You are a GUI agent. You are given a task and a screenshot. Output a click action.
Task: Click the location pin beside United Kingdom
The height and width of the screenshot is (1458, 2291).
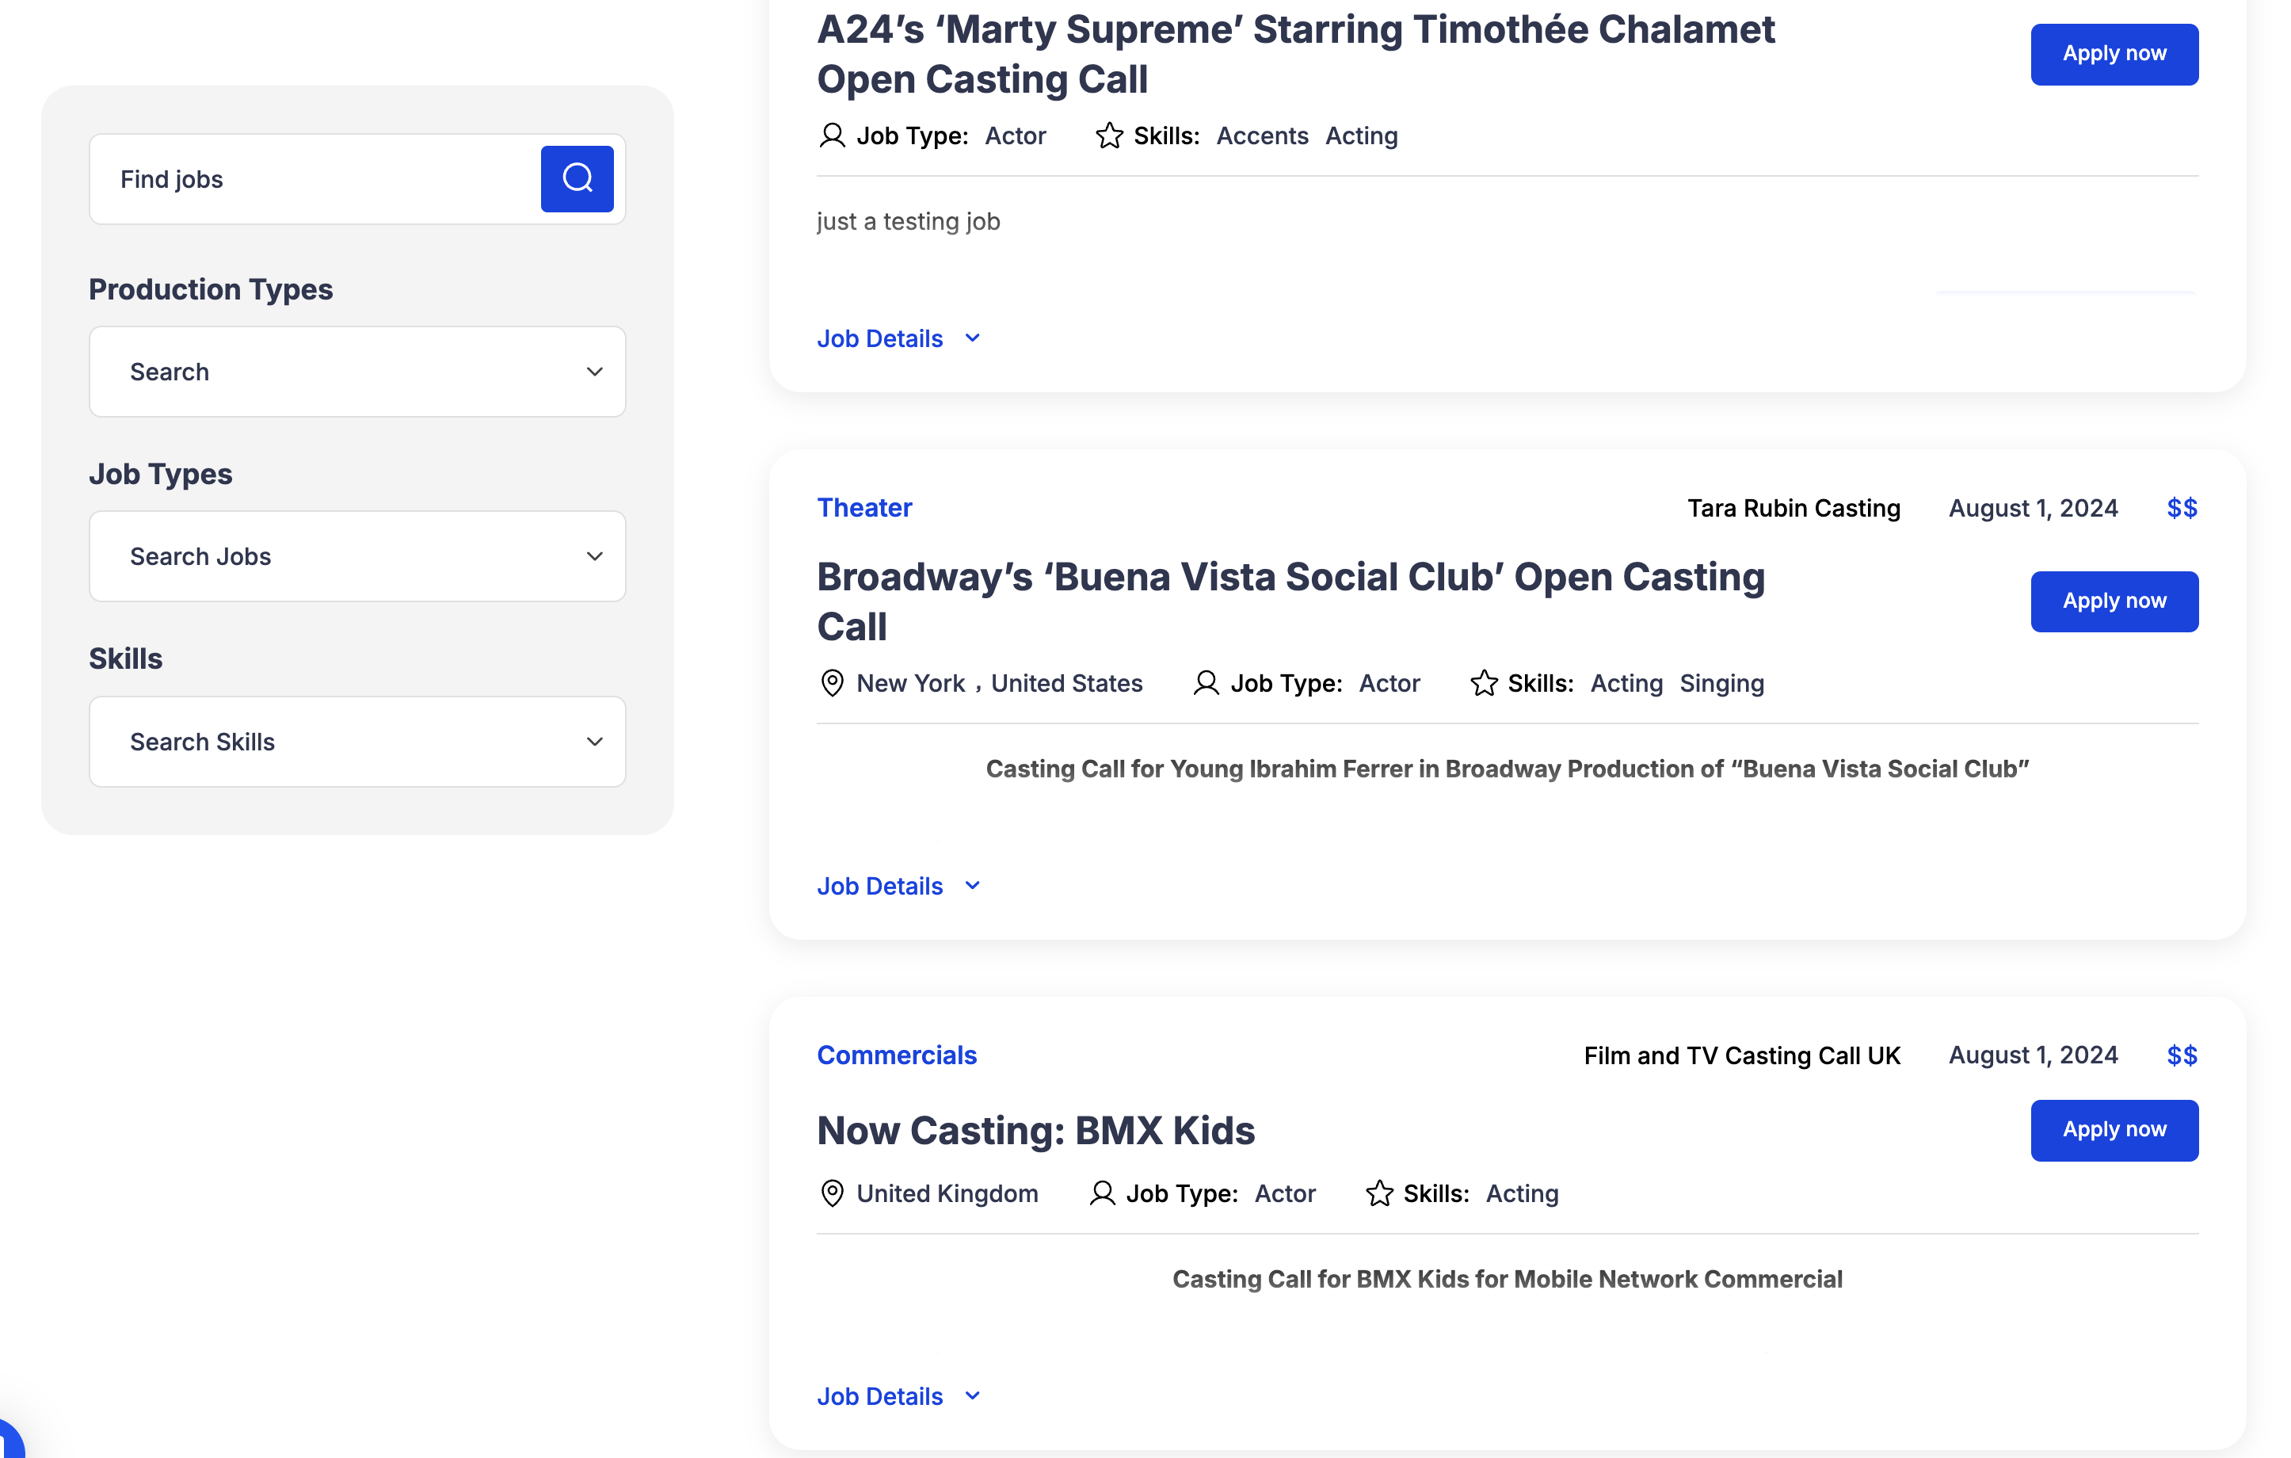tap(832, 1193)
